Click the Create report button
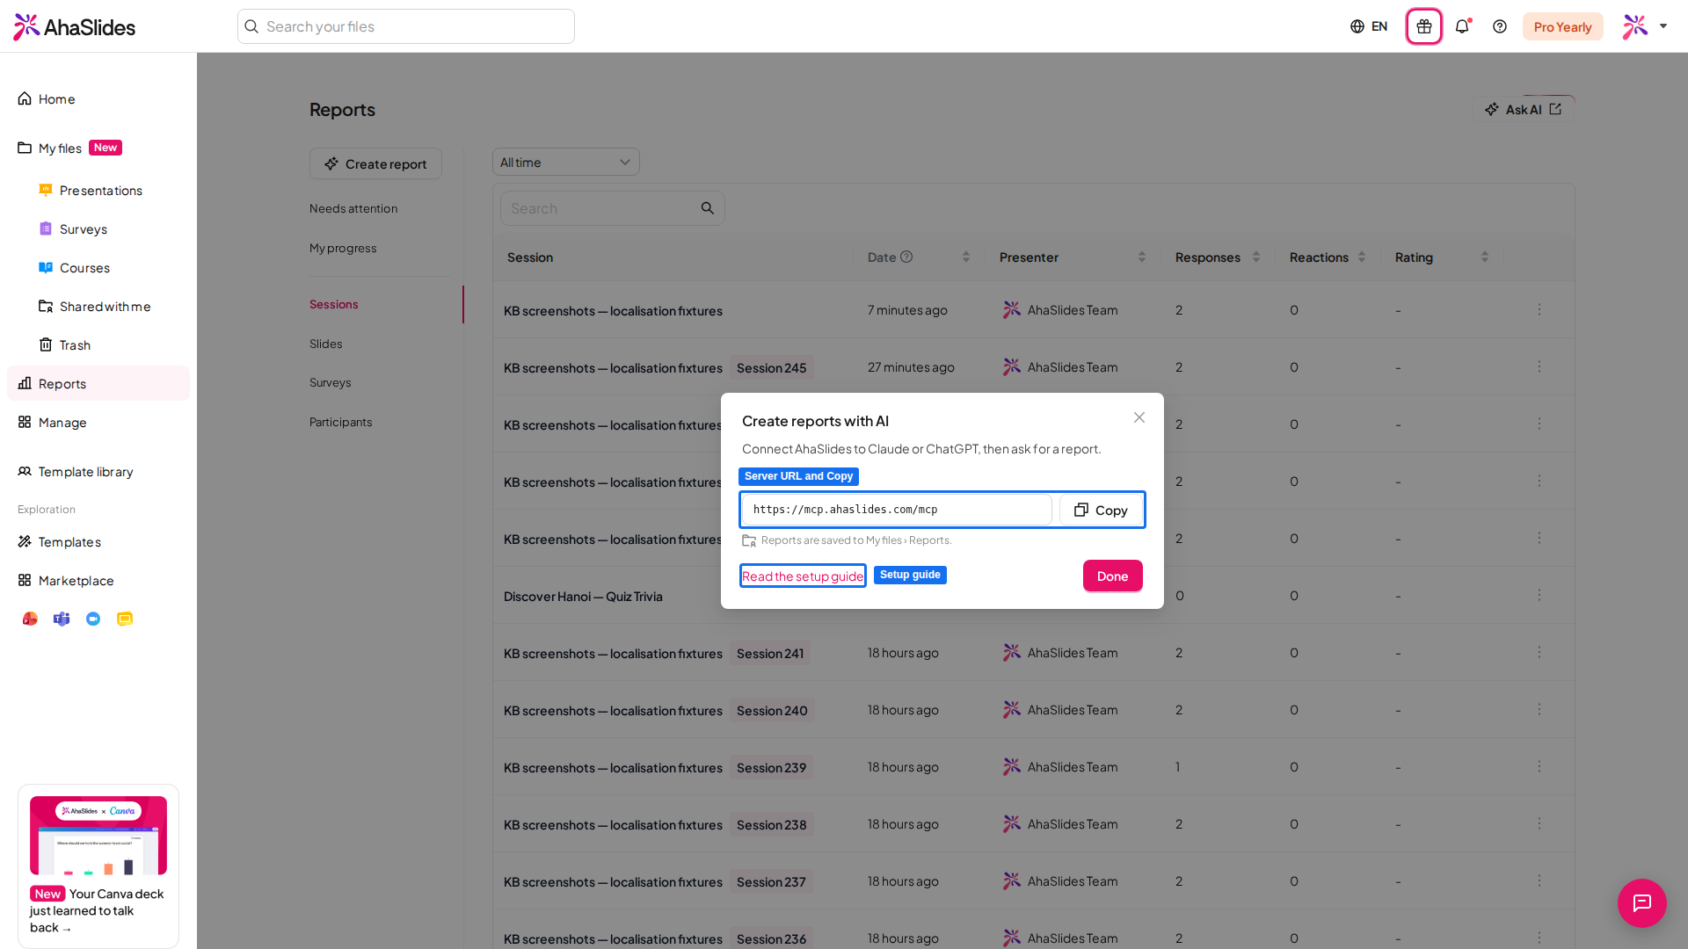Viewport: 1688px width, 949px height. 375,163
